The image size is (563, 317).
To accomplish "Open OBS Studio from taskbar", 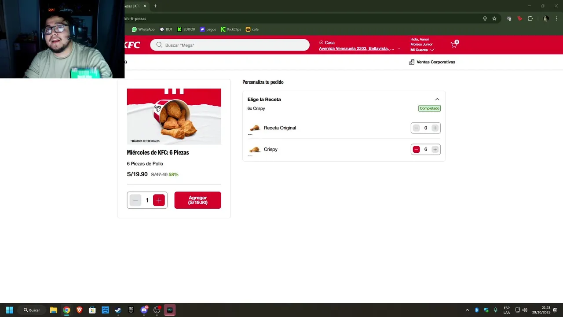I will 157,310.
